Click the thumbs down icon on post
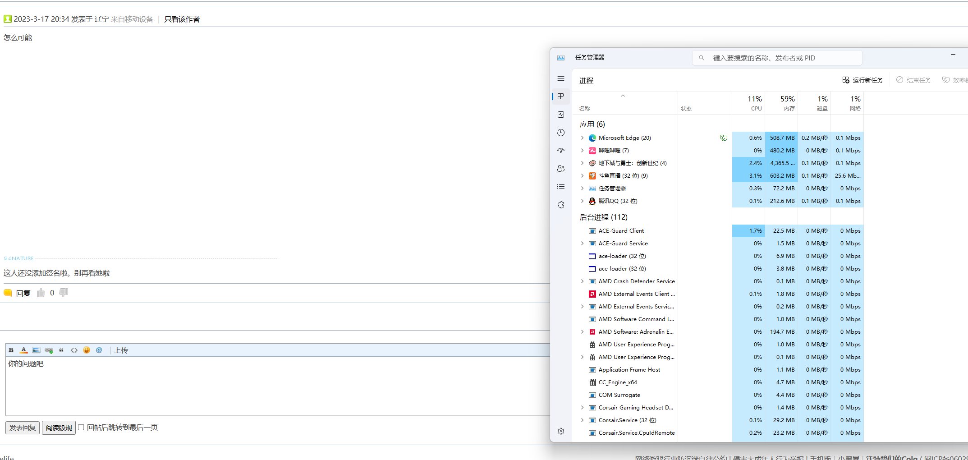 pyautogui.click(x=64, y=293)
